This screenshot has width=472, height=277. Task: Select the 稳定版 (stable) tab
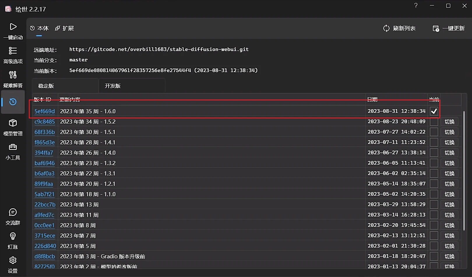46,86
